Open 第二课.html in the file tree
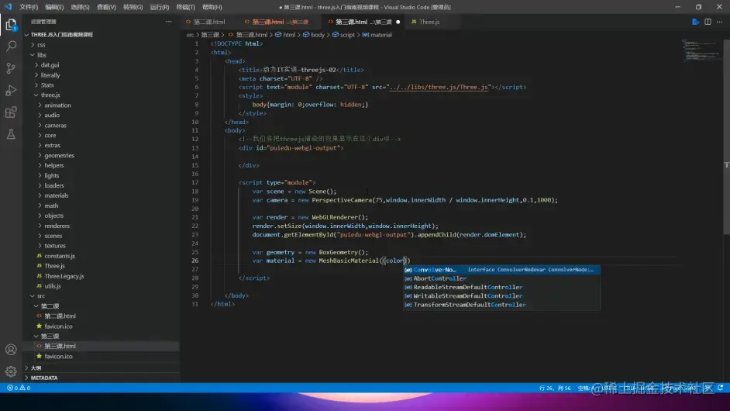 click(x=60, y=316)
